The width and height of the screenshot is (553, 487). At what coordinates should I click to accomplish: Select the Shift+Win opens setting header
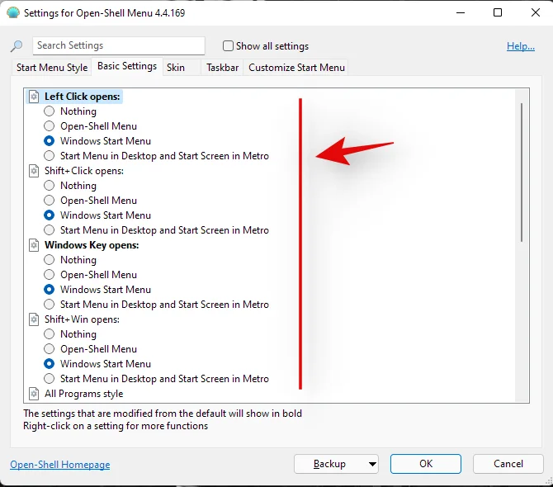(x=82, y=319)
